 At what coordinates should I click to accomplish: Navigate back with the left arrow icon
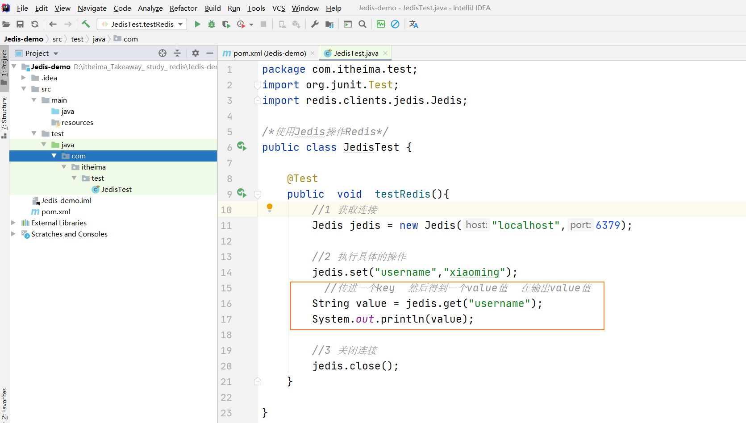(53, 24)
